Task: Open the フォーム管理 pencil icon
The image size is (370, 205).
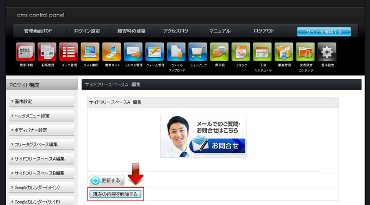Action: coord(155,52)
